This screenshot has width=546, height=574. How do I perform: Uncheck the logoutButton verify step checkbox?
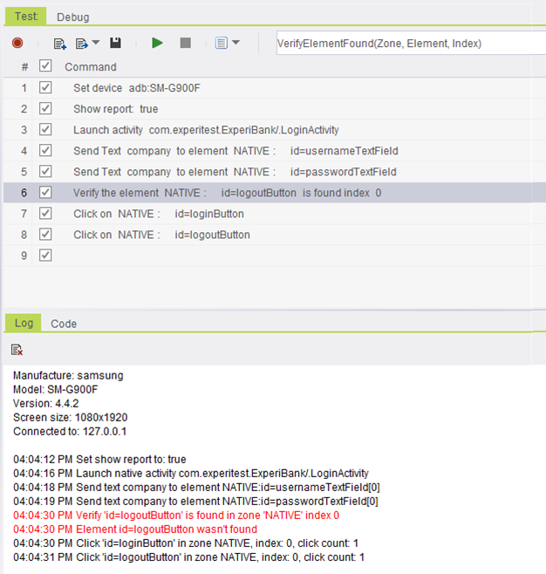point(46,193)
